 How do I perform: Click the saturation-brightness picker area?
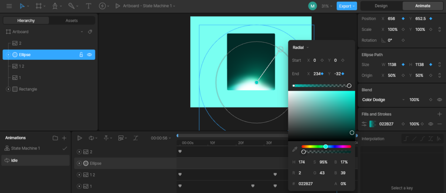coord(321,116)
